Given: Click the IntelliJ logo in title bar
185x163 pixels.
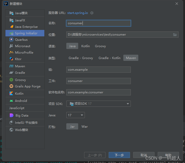Looking at the screenshot, I should [6, 4].
